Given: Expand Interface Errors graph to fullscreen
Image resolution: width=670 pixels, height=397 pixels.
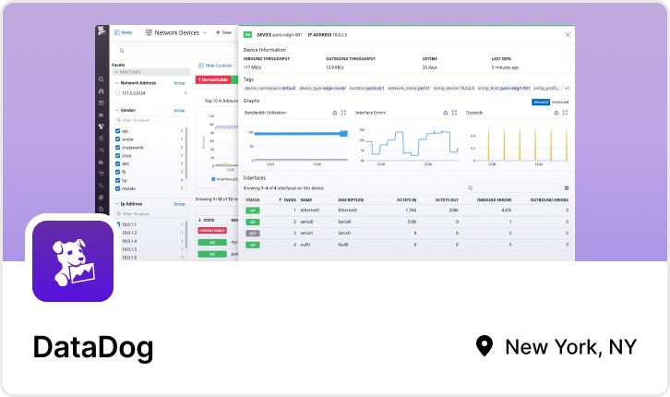Looking at the screenshot, I should point(454,113).
